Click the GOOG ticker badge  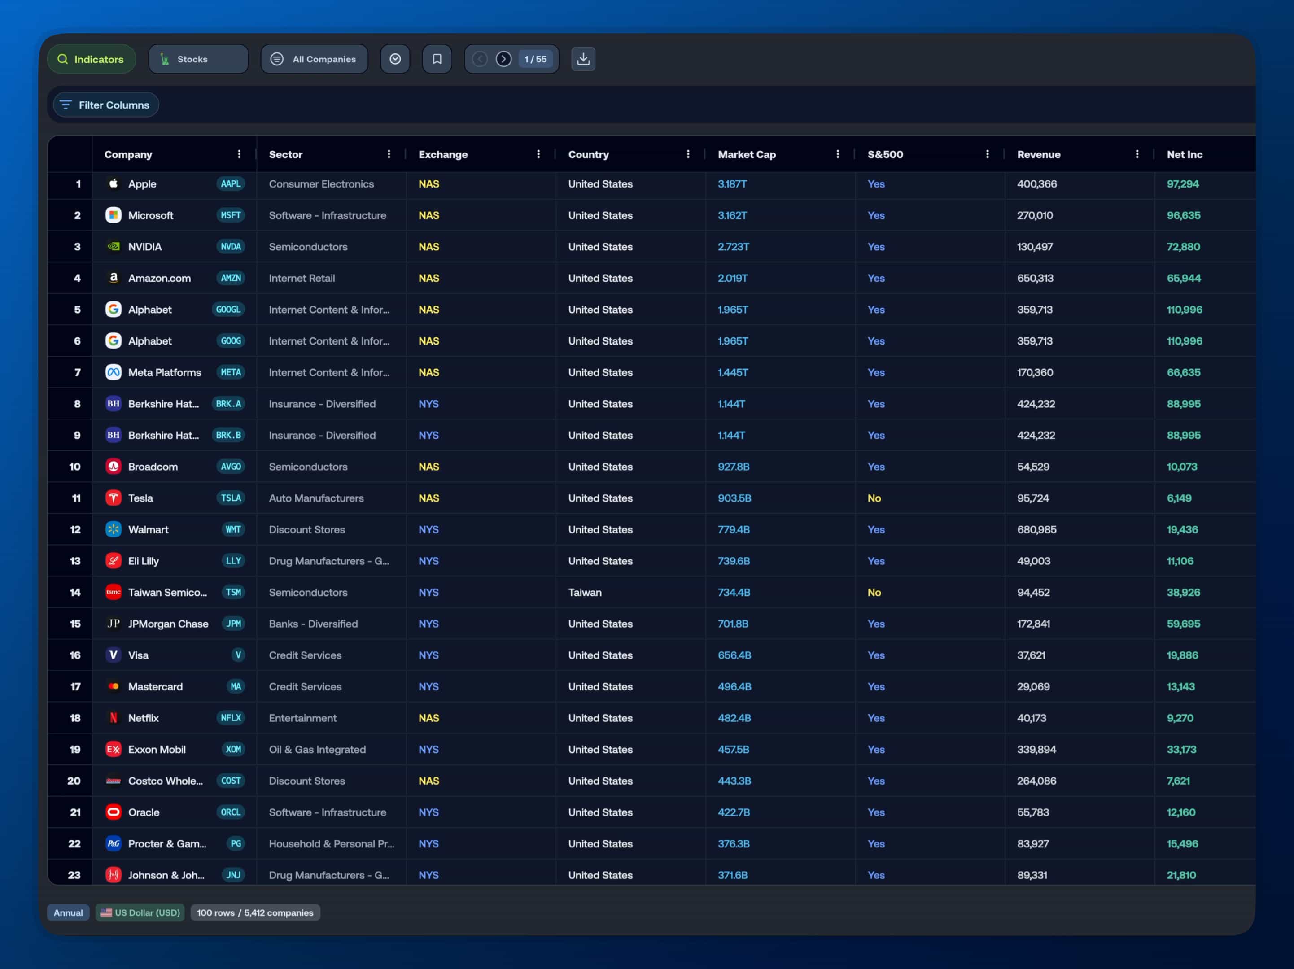pos(231,341)
